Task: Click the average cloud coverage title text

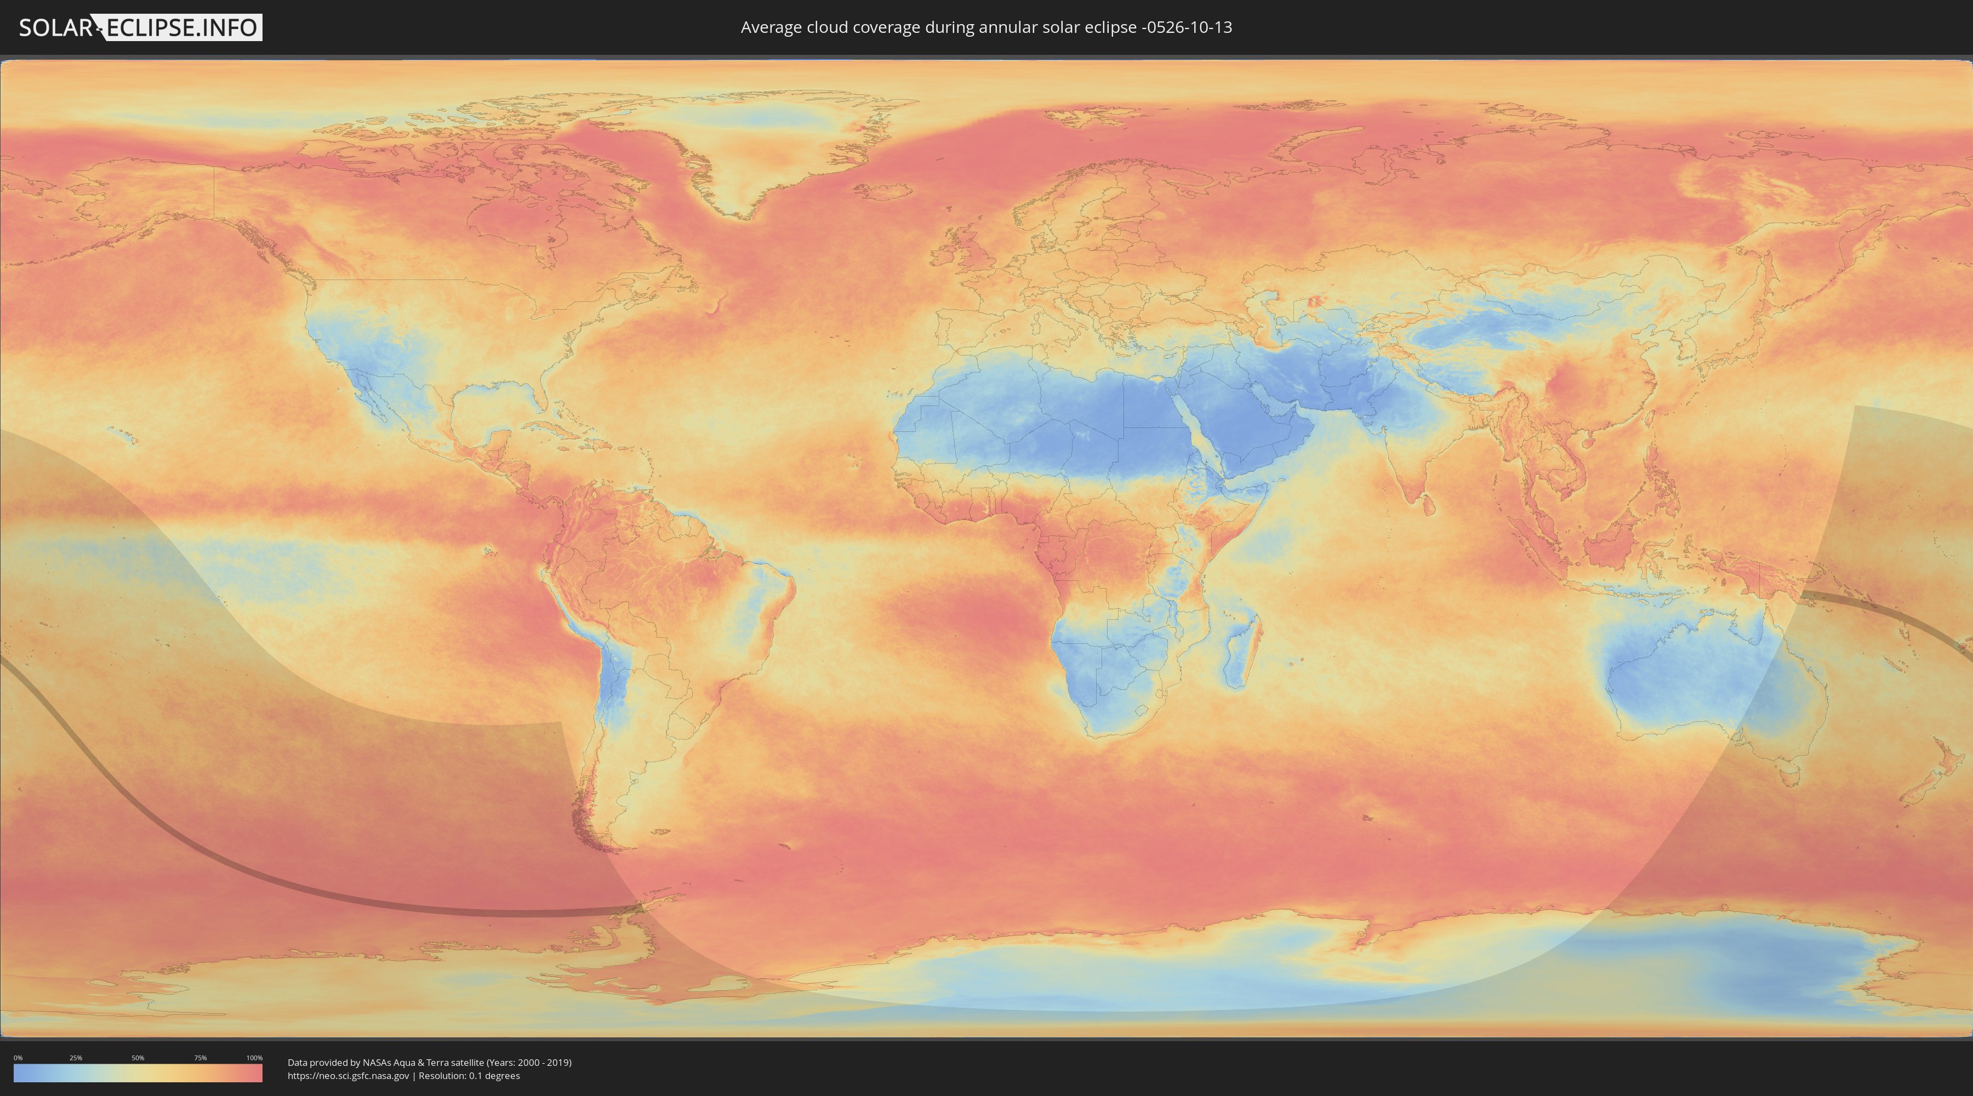Action: [986, 27]
